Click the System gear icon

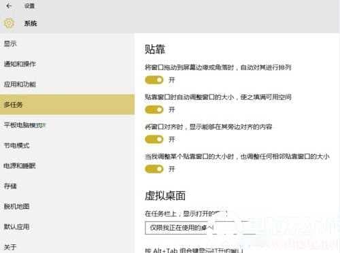pyautogui.click(x=10, y=23)
